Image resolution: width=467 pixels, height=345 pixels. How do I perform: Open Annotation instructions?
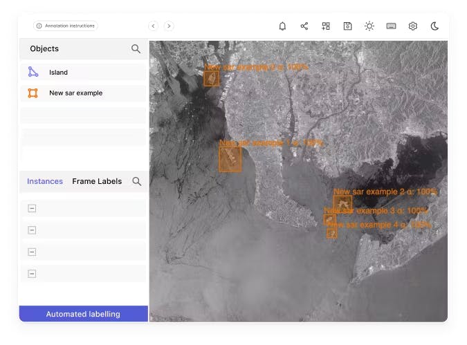click(66, 26)
